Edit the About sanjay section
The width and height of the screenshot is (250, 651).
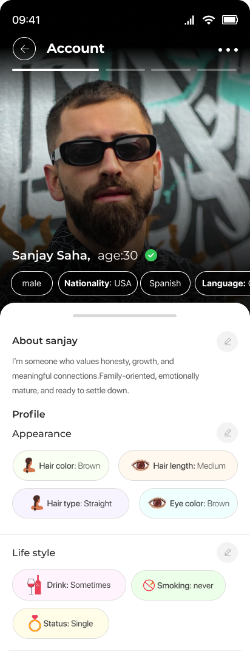[227, 342]
